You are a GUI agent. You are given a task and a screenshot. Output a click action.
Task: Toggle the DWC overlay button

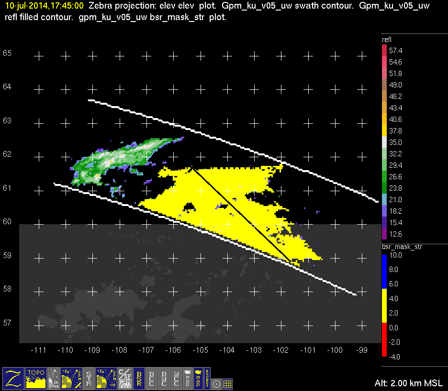pyautogui.click(x=164, y=378)
